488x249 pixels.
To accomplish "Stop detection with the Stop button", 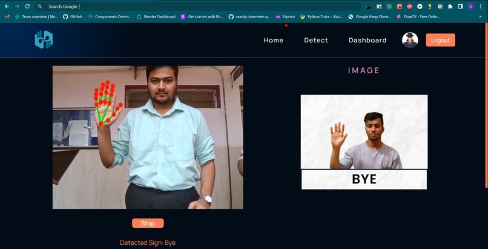I will [148, 223].
